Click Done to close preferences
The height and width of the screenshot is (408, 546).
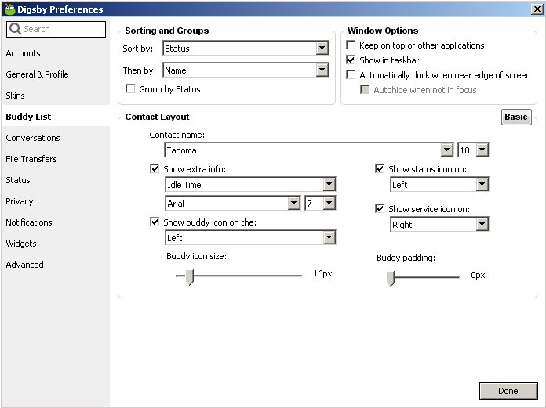(508, 391)
